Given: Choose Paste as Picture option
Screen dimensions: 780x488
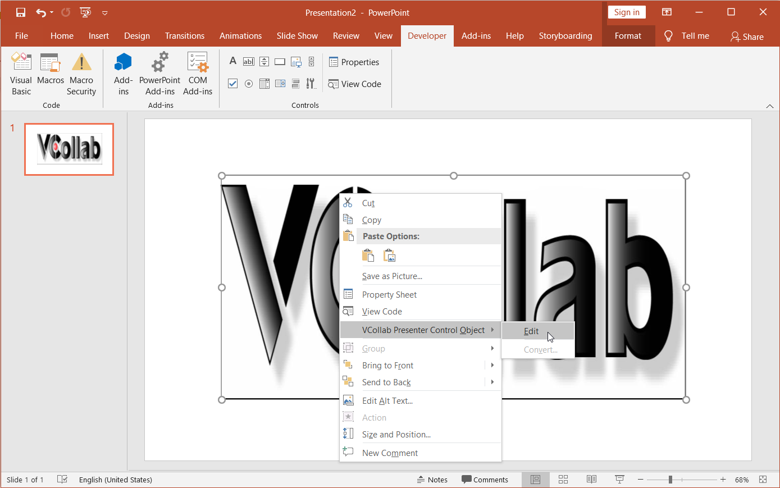Looking at the screenshot, I should 390,256.
